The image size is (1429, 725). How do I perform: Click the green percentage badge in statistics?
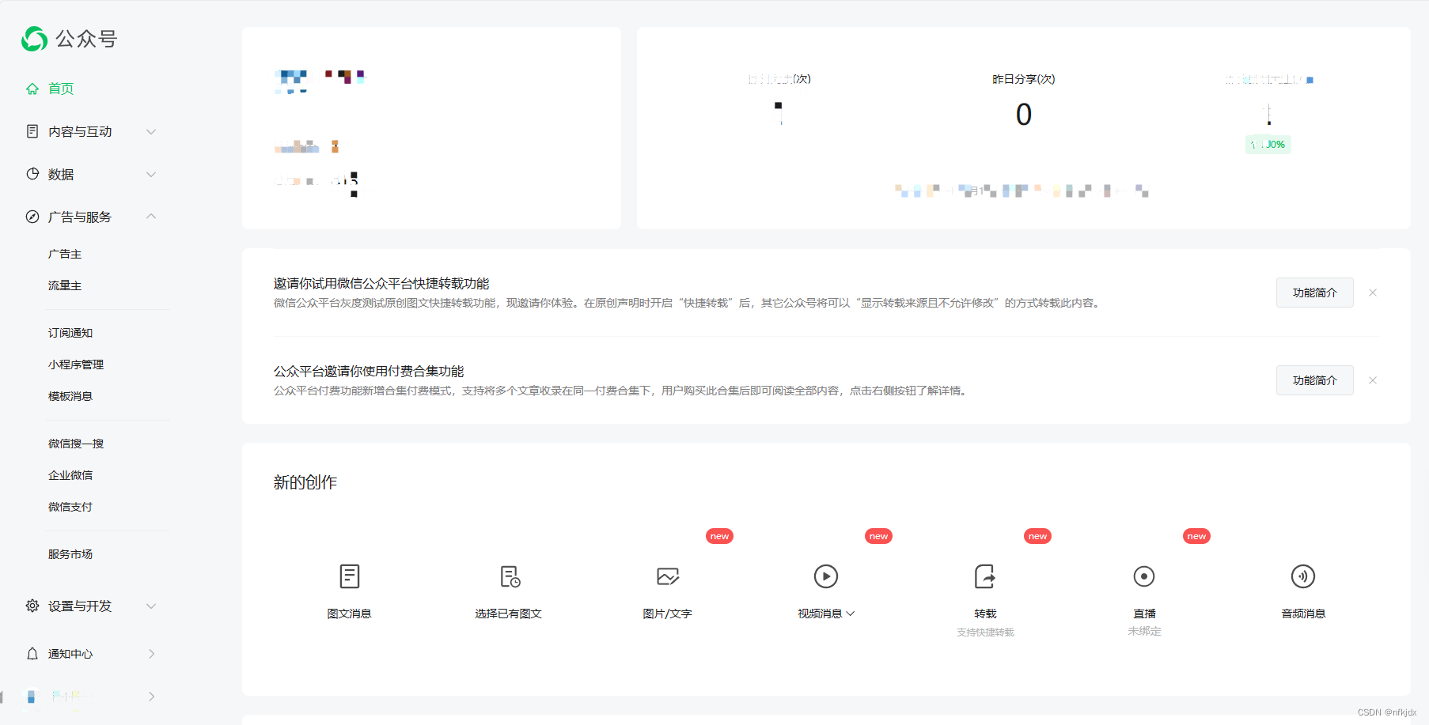click(1268, 145)
